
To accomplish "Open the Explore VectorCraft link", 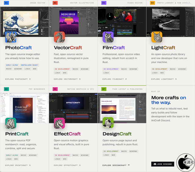I will pos(67,79).
